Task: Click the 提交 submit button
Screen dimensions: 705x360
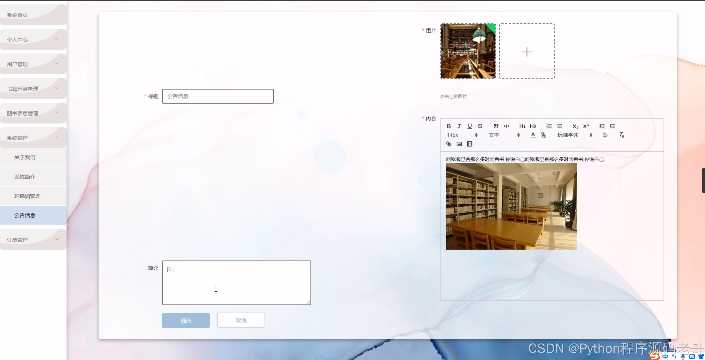Action: click(186, 320)
